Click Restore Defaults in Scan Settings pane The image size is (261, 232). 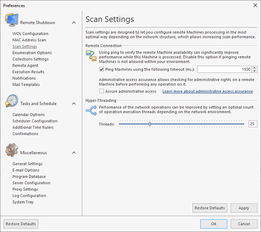coord(210,208)
